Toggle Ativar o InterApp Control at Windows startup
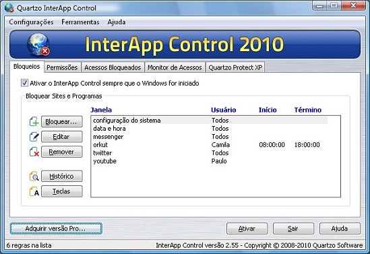Image resolution: width=370 pixels, height=254 pixels. click(x=24, y=83)
